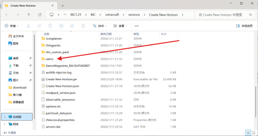Click the Cut toolbar icon

pyautogui.click(x=28, y=26)
